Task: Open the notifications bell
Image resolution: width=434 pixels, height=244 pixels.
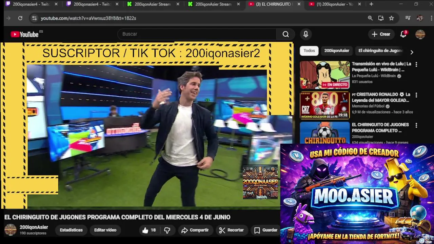Action: [403, 34]
